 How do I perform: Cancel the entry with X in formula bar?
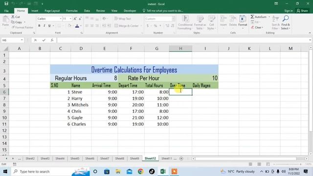pyautogui.click(x=35, y=40)
